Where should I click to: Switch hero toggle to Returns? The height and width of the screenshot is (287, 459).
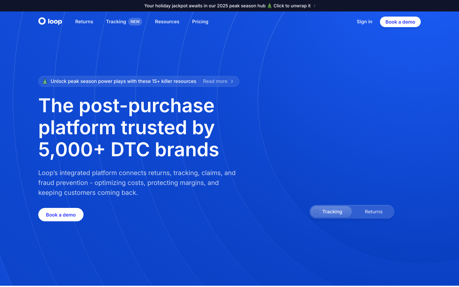(x=373, y=212)
